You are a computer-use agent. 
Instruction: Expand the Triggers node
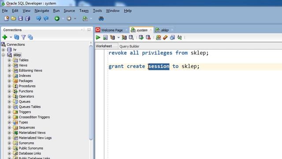coord(9,112)
